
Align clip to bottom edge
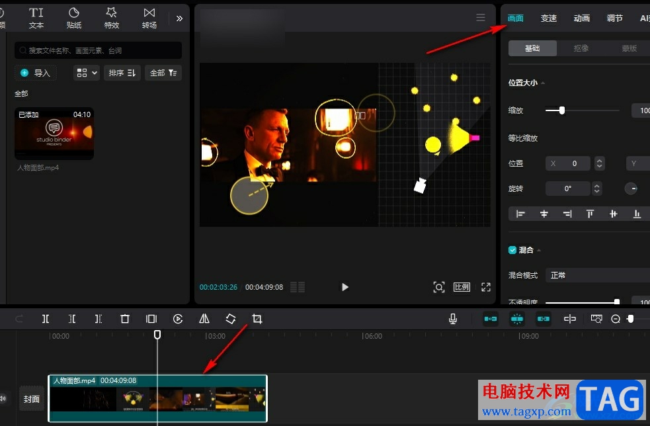pyautogui.click(x=637, y=214)
